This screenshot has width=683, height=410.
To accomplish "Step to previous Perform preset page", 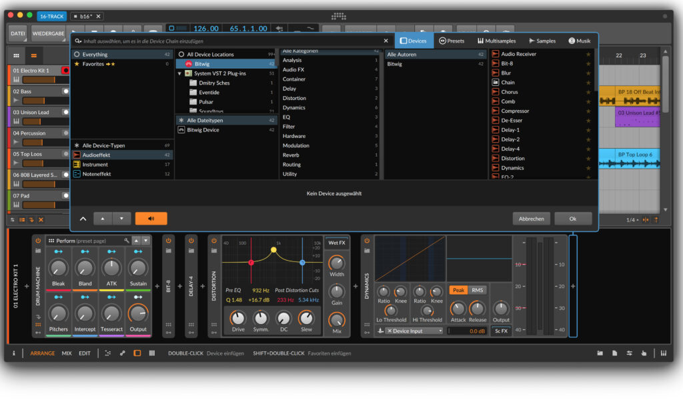I will click(136, 241).
